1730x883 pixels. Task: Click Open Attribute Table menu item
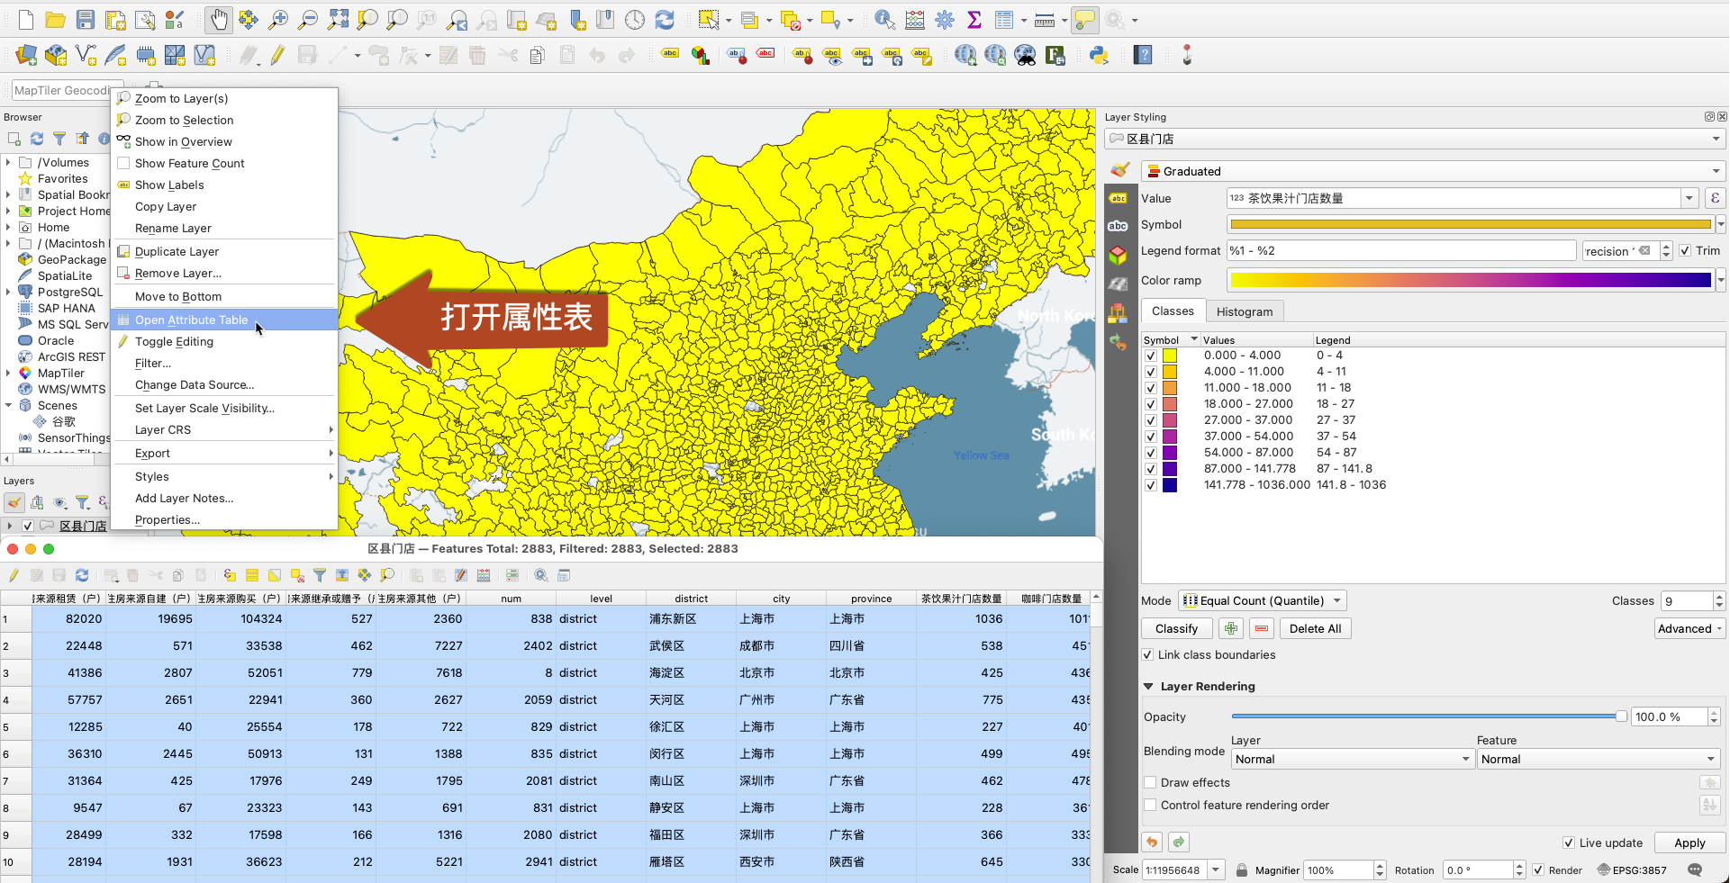224,320
